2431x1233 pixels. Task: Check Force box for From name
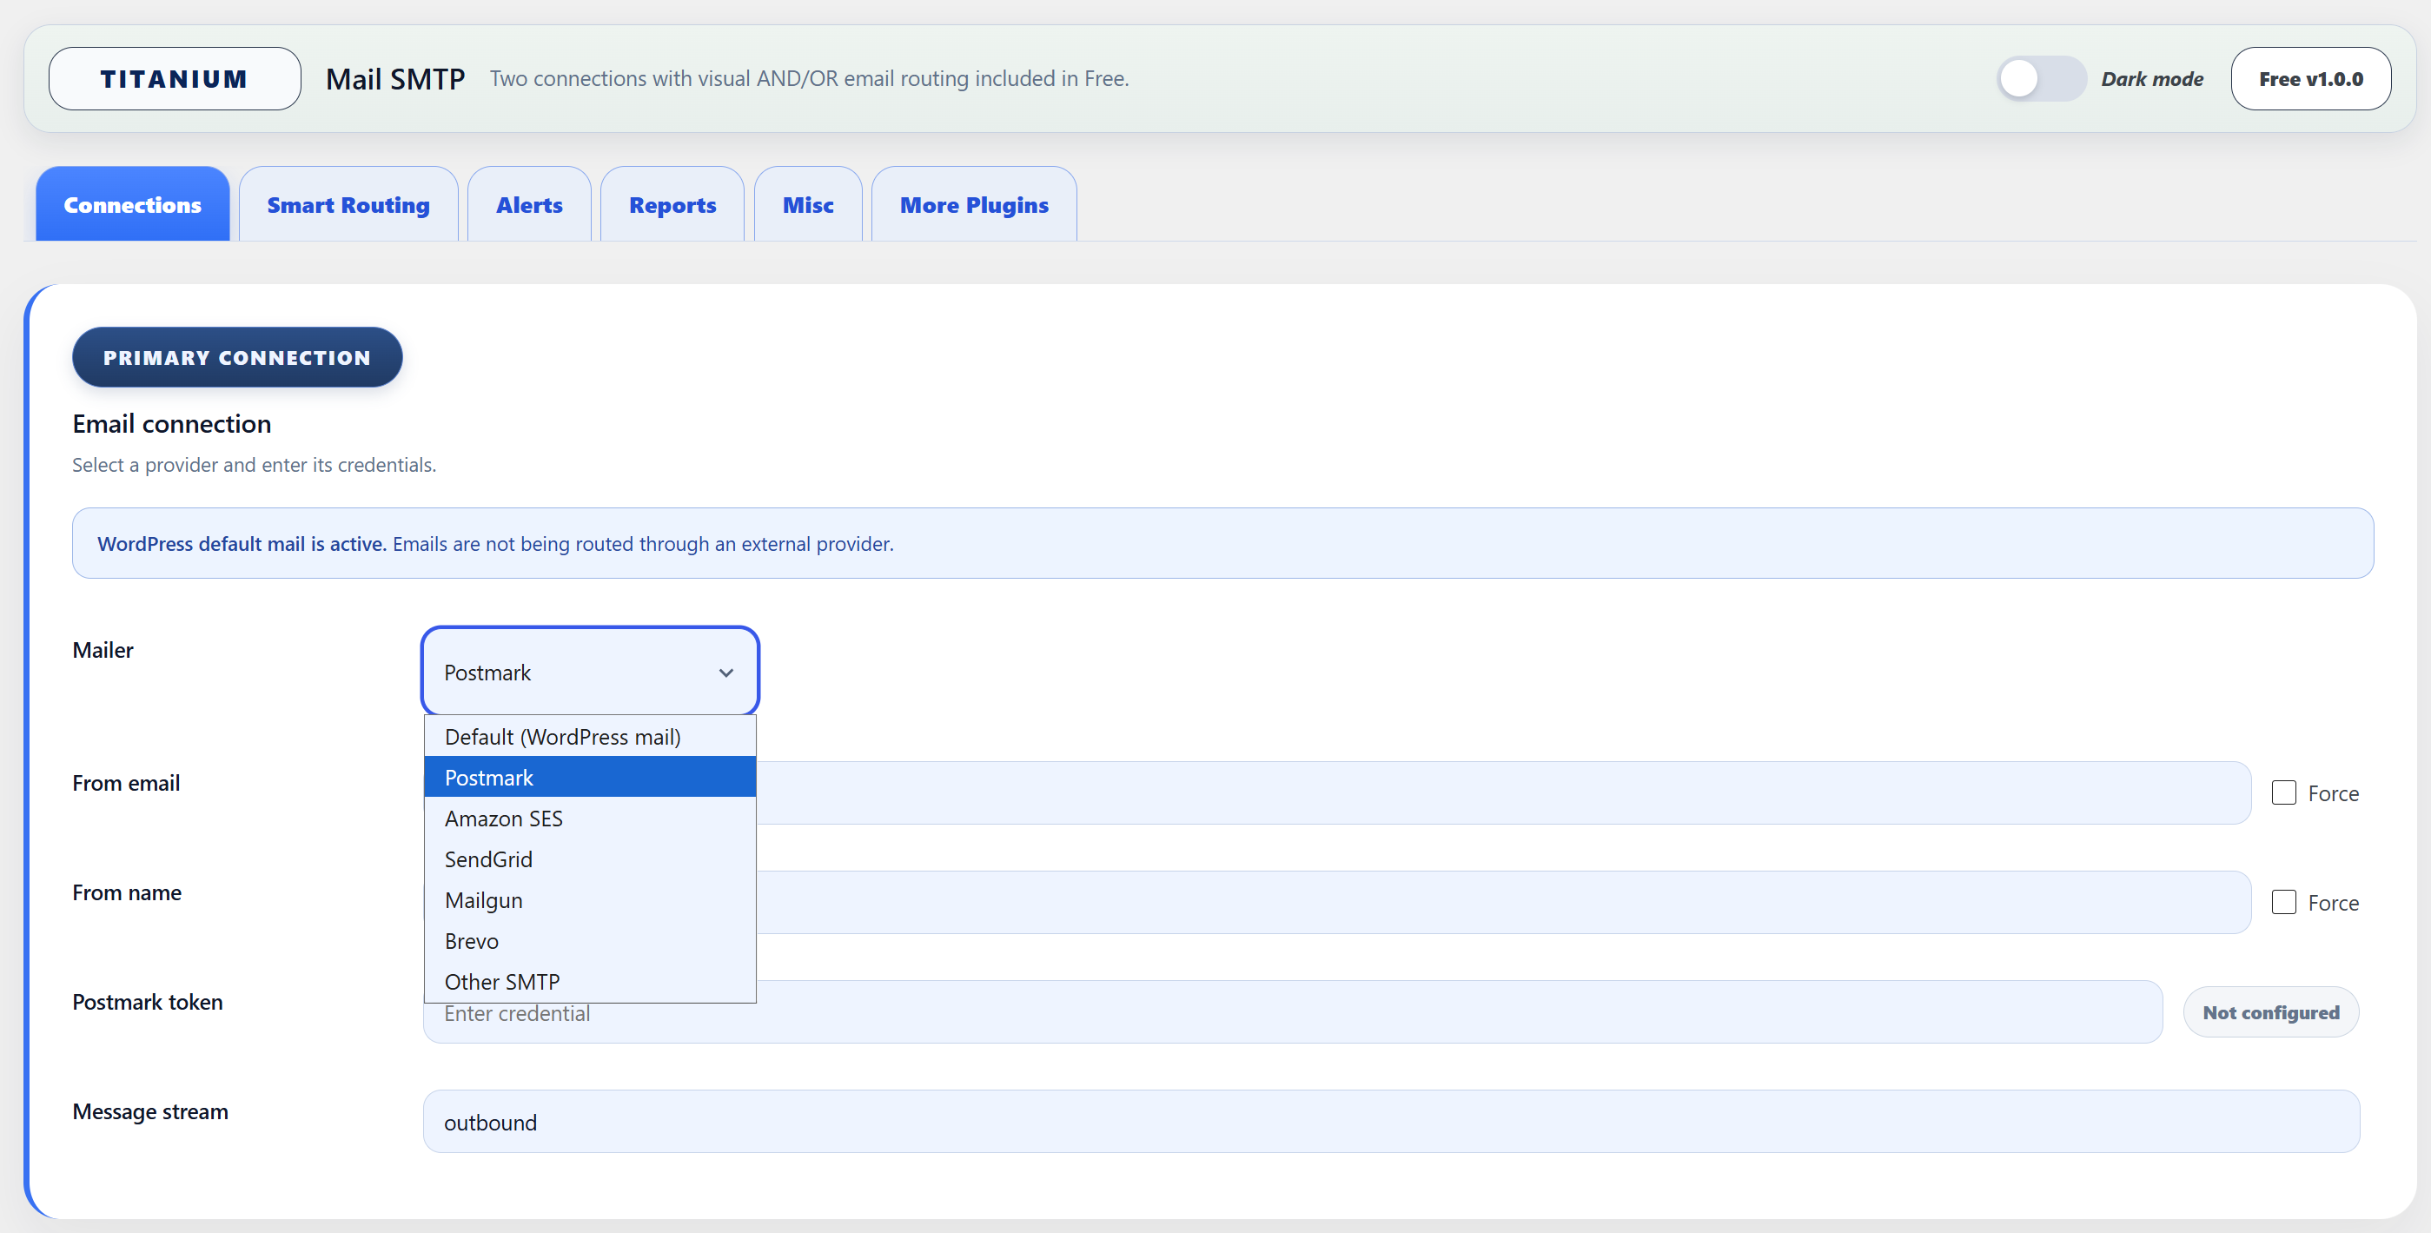(2284, 902)
